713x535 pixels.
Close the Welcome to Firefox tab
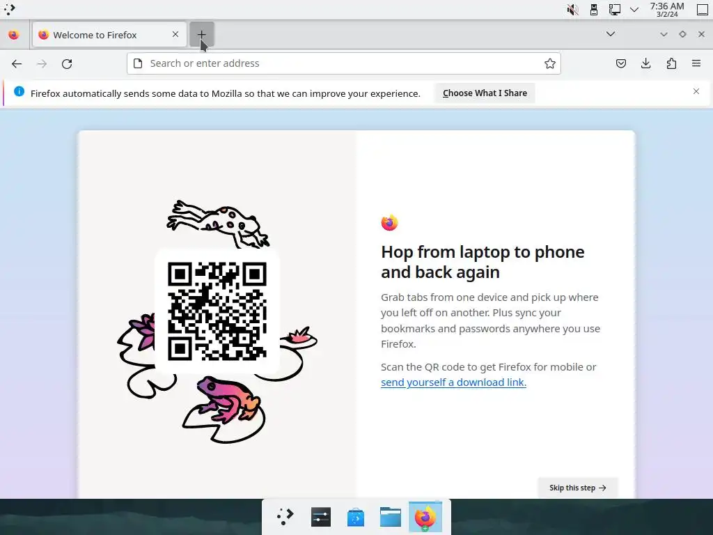coord(175,34)
